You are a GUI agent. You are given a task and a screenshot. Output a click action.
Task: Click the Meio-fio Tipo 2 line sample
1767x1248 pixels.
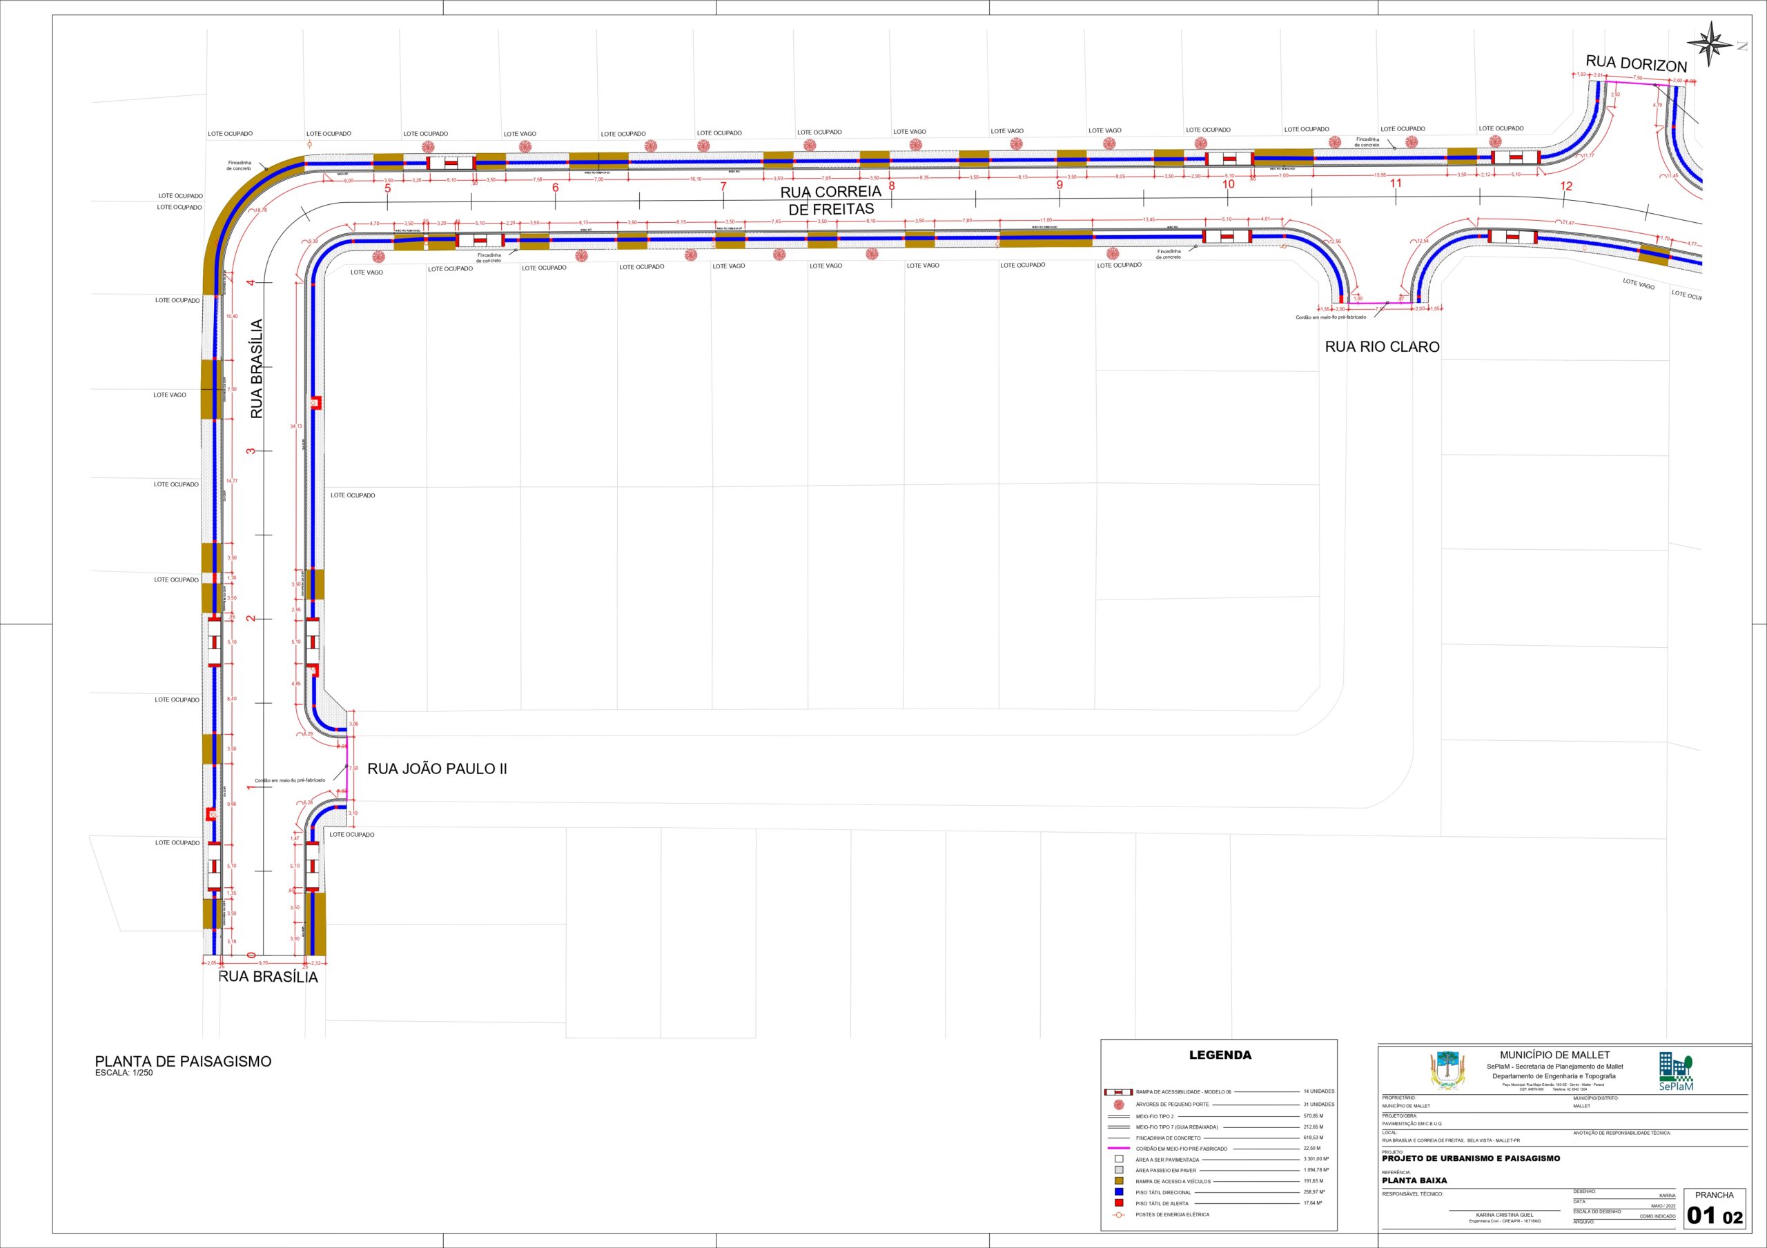pyautogui.click(x=1120, y=1116)
